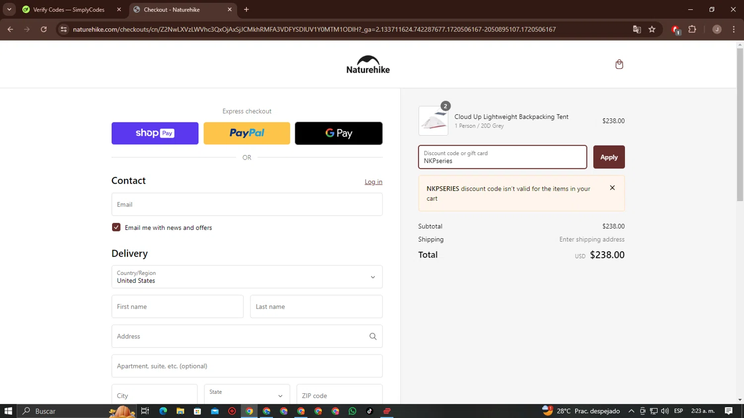The image size is (744, 418).
Task: Click the Total $238.00 amount
Action: [607, 255]
